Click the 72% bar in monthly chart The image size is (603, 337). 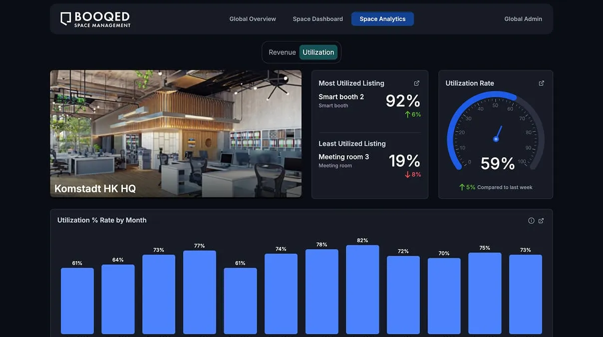(403, 295)
